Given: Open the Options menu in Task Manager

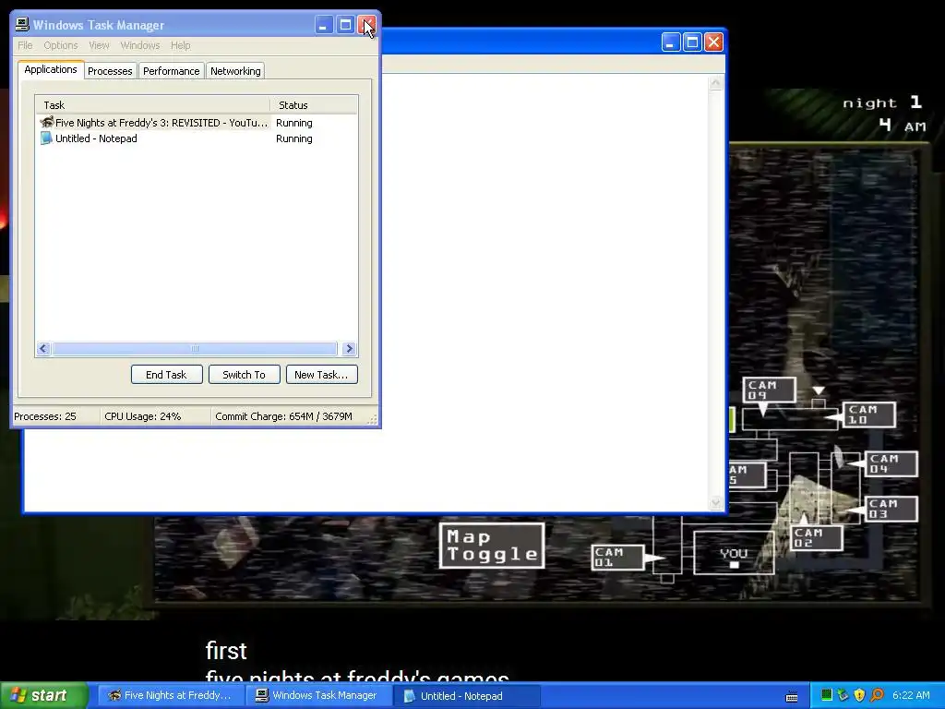Looking at the screenshot, I should click(60, 45).
